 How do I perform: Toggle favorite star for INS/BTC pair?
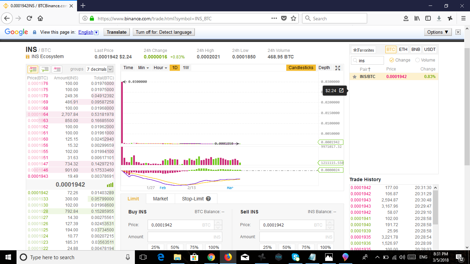[x=355, y=77]
